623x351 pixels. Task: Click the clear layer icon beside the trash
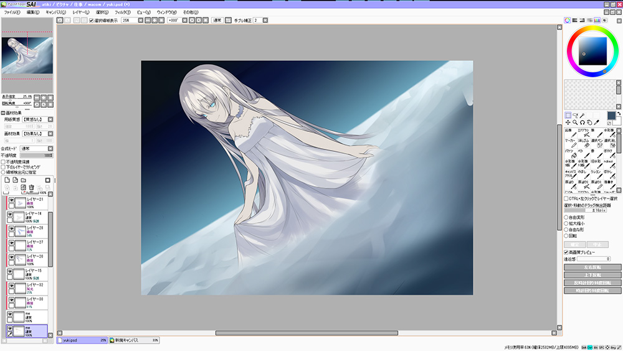24,187
